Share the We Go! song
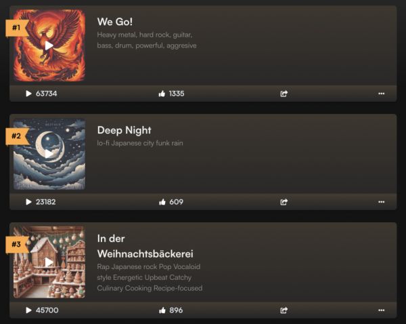The image size is (406, 324). click(284, 94)
